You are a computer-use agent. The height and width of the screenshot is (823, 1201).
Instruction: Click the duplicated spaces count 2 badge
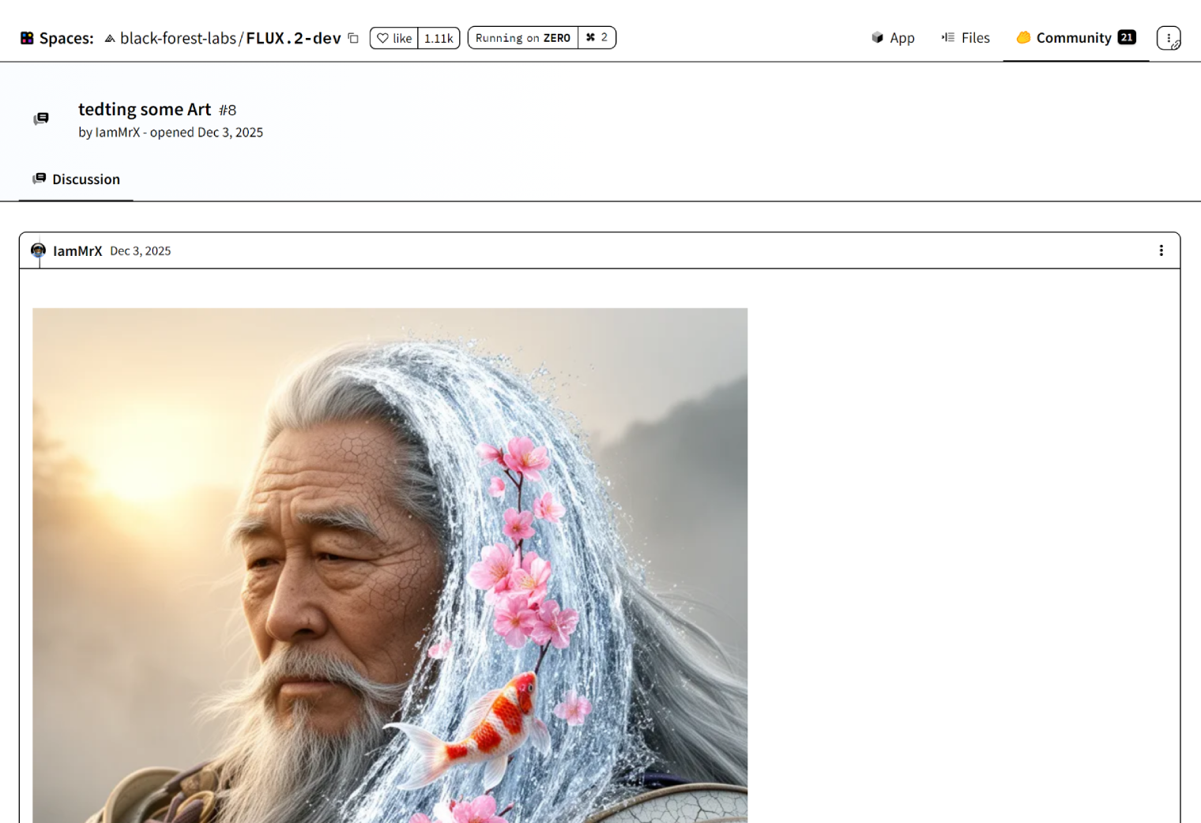coord(597,38)
